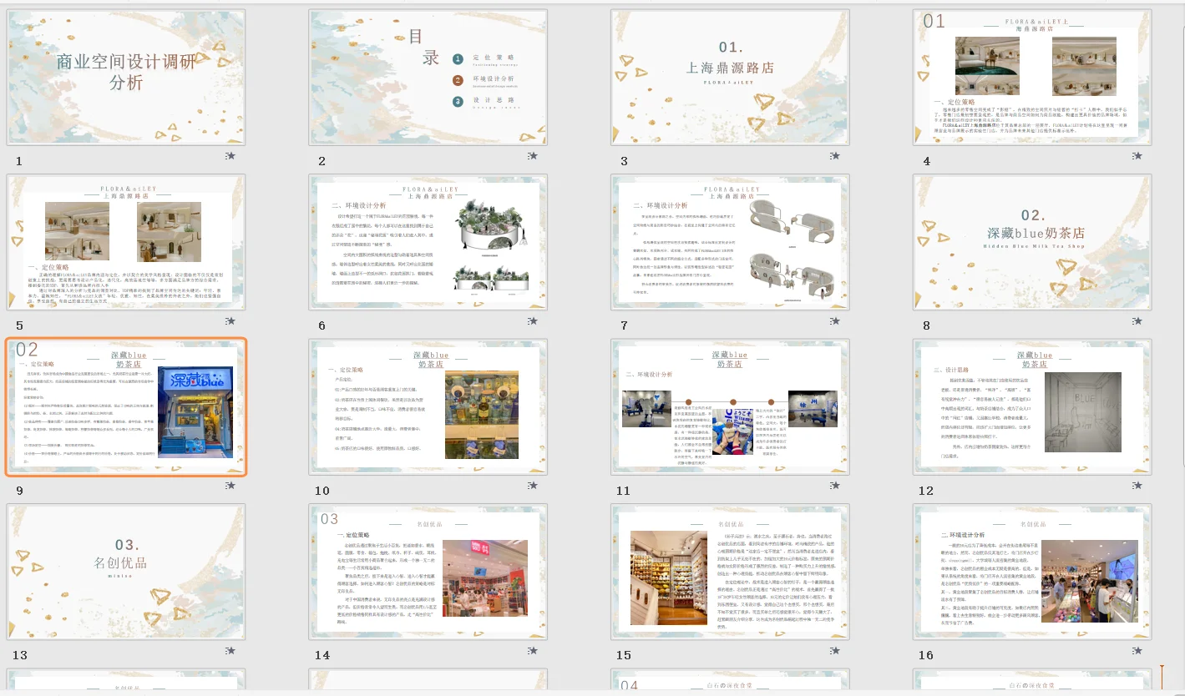1185x696 pixels.
Task: Open slide 16 showing 环境设计分析 content
Action: pyautogui.click(x=1031, y=572)
